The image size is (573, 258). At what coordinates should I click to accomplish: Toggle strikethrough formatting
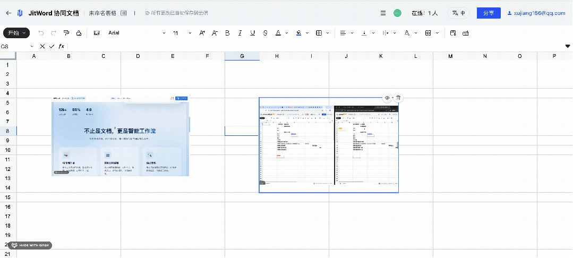(x=266, y=33)
